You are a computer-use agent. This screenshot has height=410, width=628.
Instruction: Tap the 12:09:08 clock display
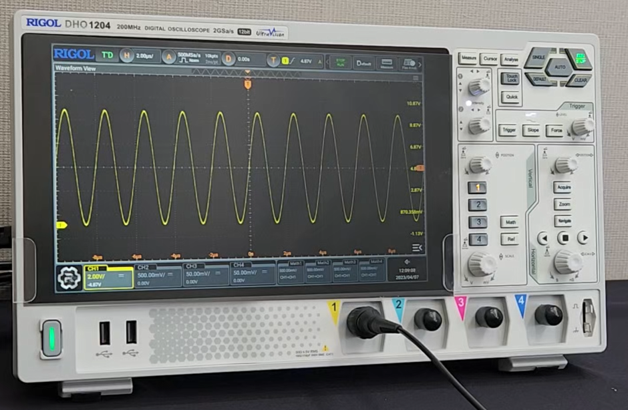pyautogui.click(x=408, y=270)
